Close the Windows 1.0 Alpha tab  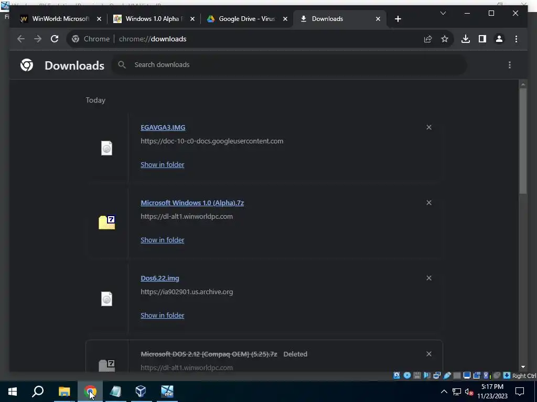192,19
